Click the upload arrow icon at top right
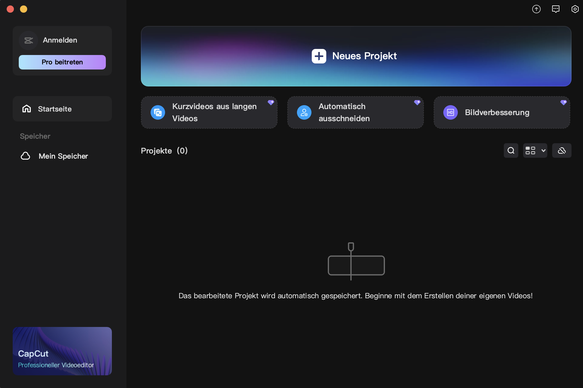Screen dimensions: 583x388 click(x=536, y=9)
